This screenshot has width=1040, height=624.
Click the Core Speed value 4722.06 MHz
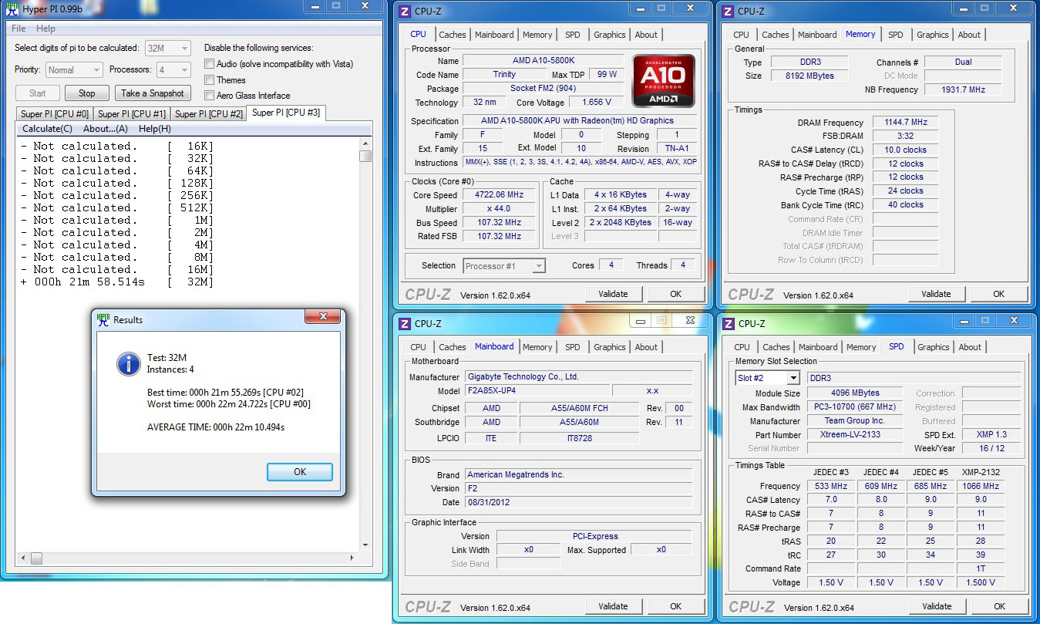[500, 195]
